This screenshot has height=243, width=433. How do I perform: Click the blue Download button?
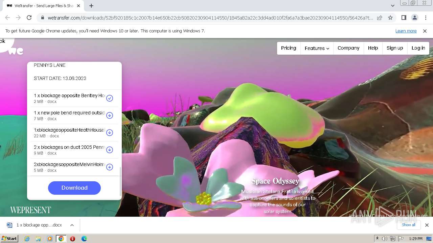pyautogui.click(x=74, y=188)
